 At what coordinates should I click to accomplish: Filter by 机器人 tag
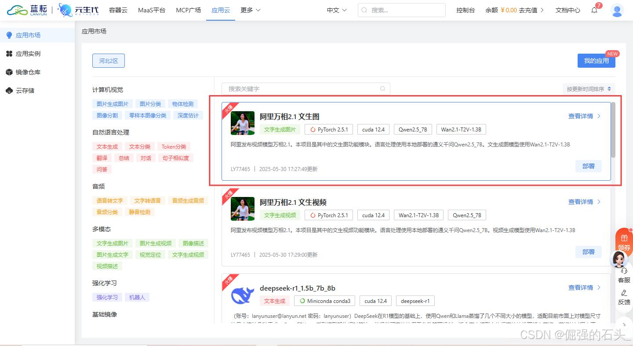point(137,298)
